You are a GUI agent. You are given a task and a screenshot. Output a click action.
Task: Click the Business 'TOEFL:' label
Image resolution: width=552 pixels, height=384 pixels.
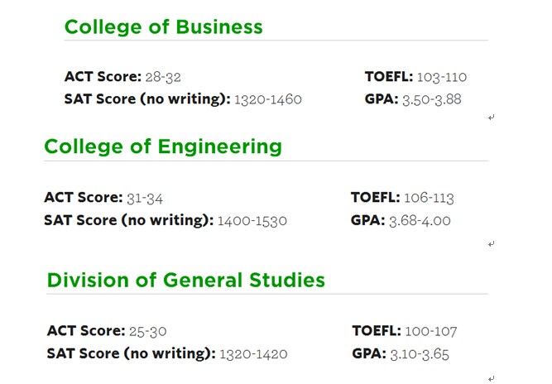pyautogui.click(x=389, y=77)
